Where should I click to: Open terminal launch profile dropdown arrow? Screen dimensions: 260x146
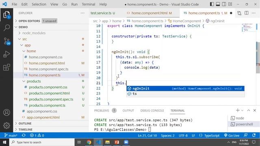point(242,110)
